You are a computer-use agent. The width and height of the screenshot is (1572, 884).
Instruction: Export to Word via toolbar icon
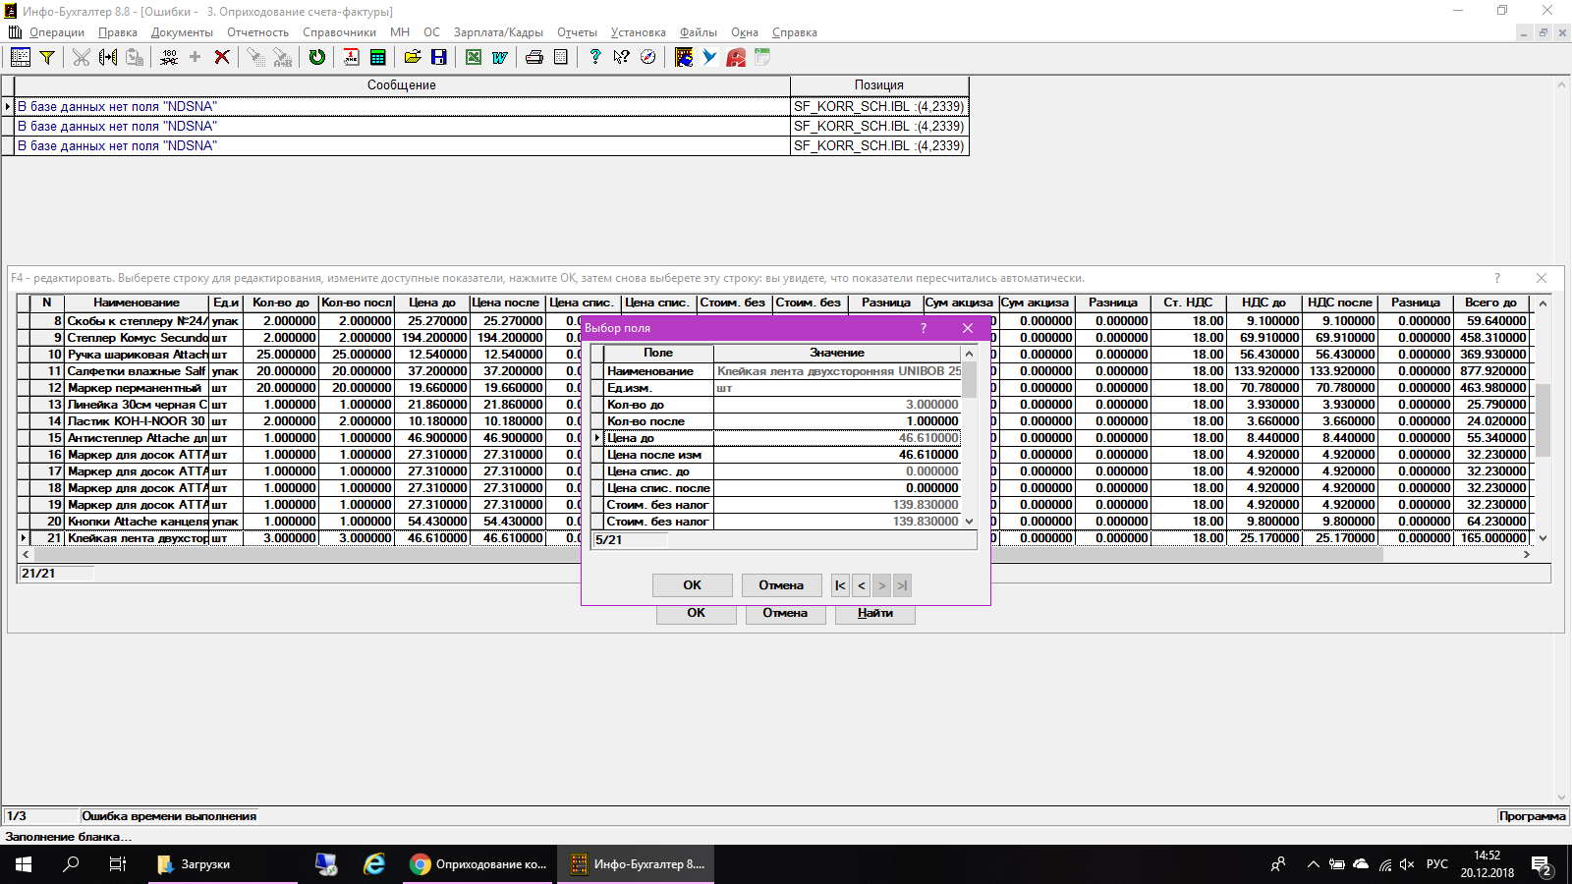[x=499, y=57]
